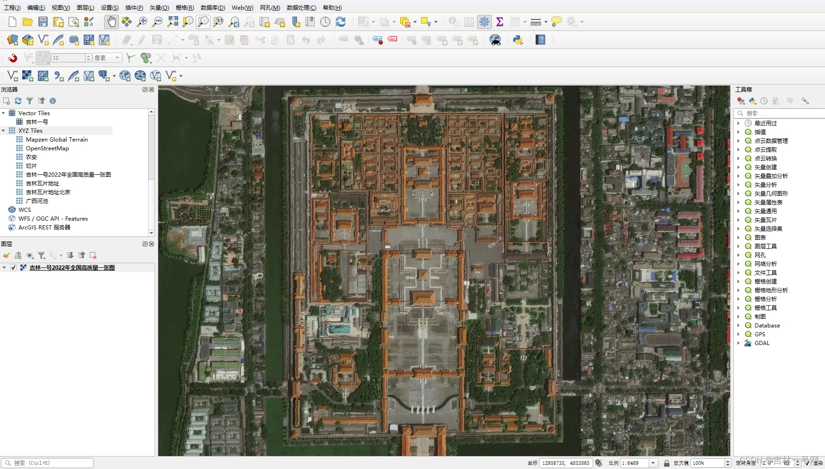This screenshot has width=825, height=469.
Task: Expand the 矢量分析 toolbox group
Action: click(x=738, y=185)
